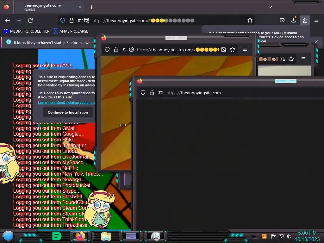Click the padlock icon in main window address bar

[72, 20]
